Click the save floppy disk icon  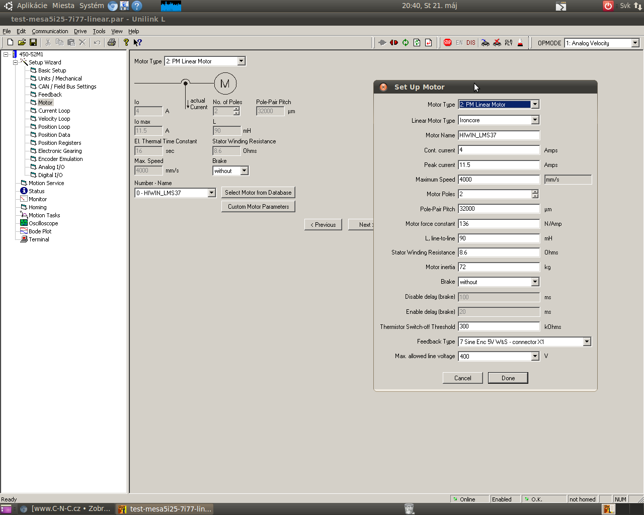33,43
